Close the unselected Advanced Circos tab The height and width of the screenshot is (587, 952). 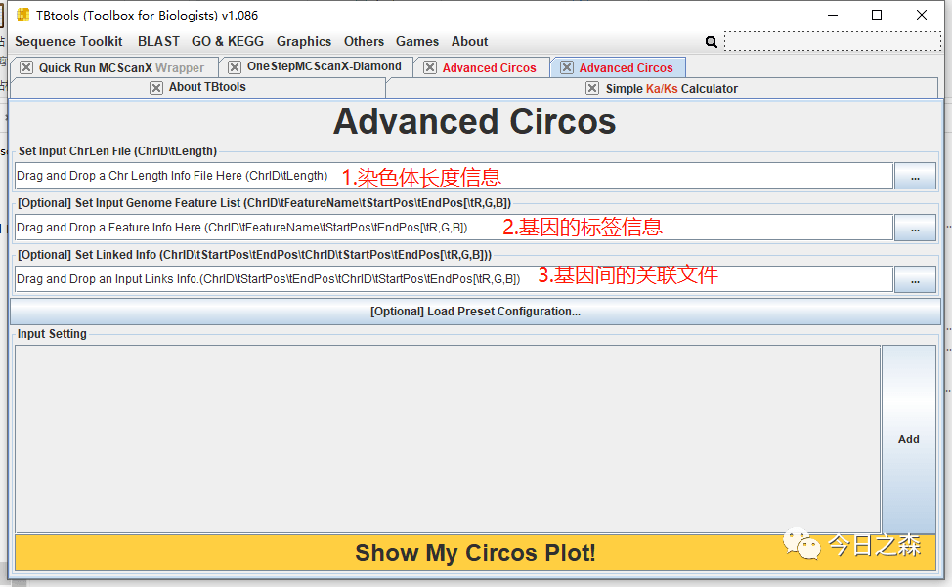coord(430,67)
